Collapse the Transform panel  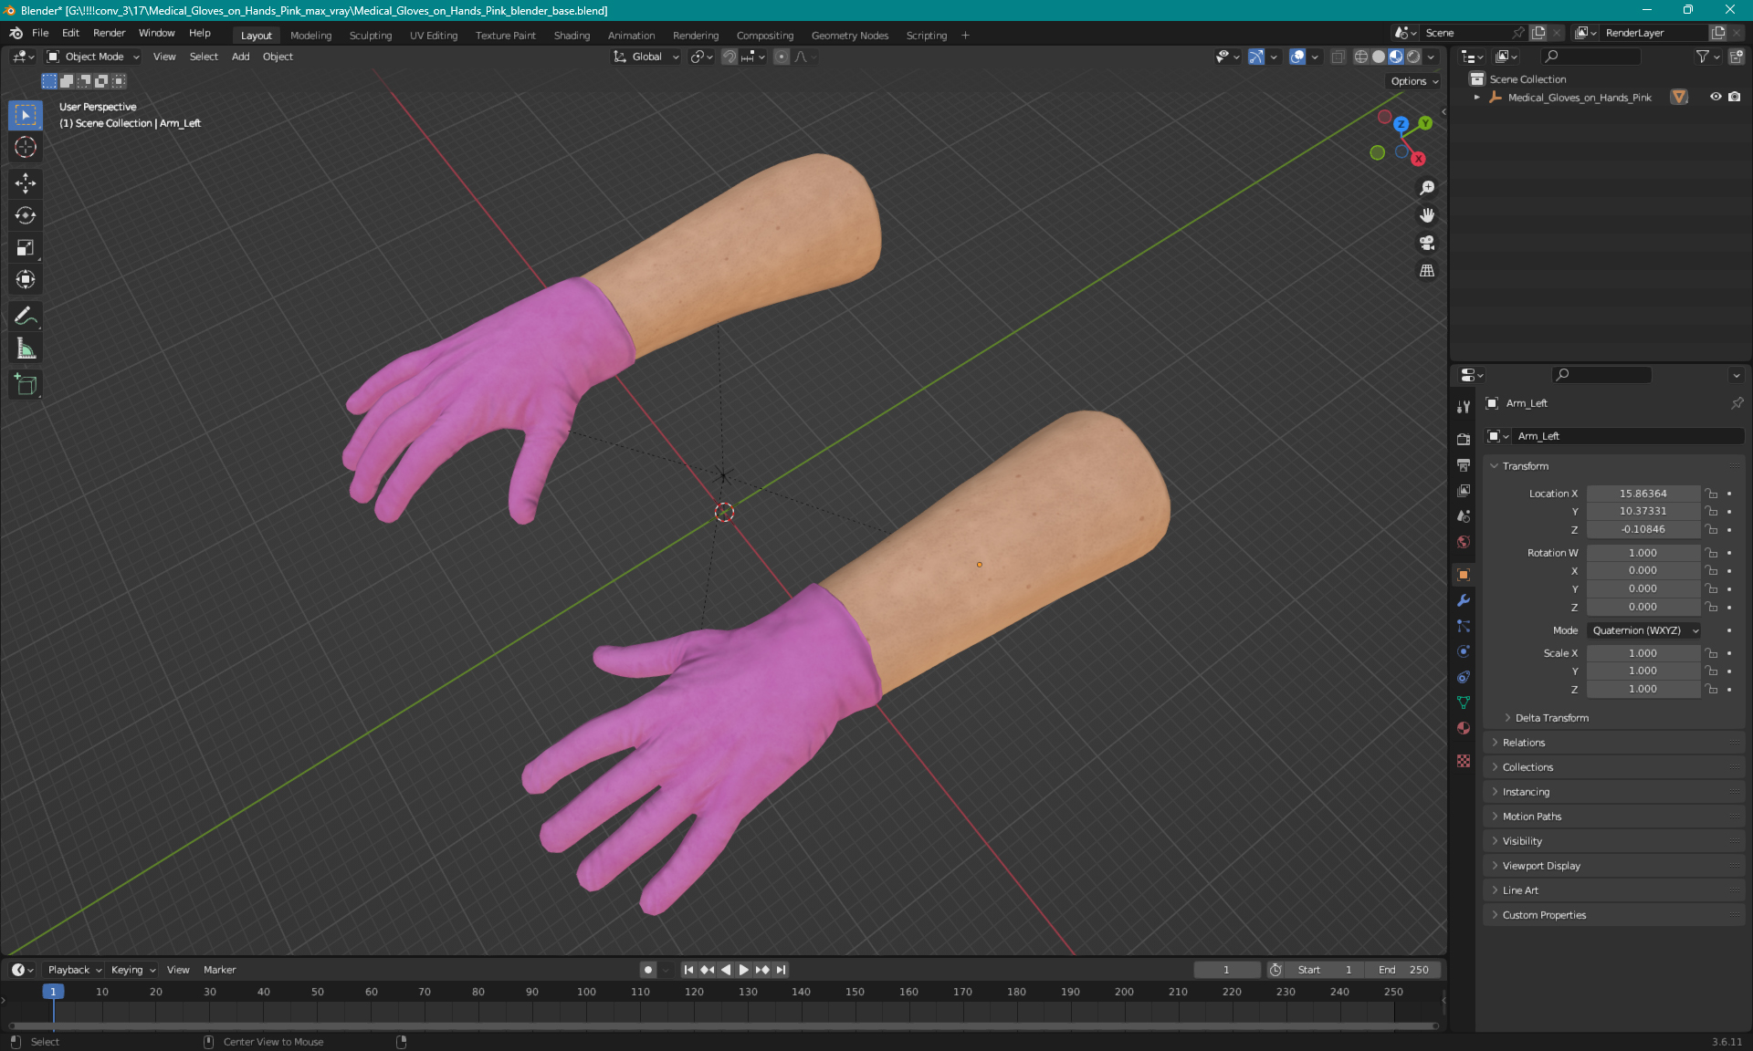(1525, 466)
